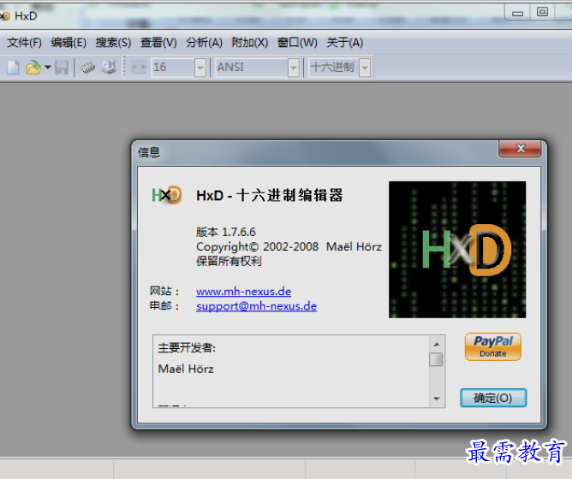Click the HxD matrix logo image
The width and height of the screenshot is (572, 479).
[x=457, y=250]
